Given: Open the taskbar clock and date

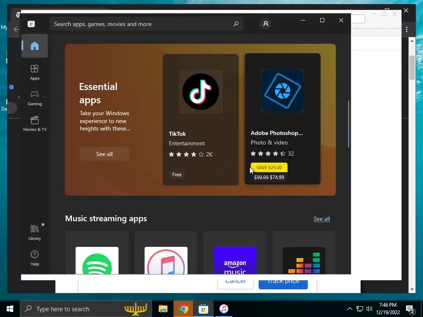Looking at the screenshot, I should click(x=387, y=309).
